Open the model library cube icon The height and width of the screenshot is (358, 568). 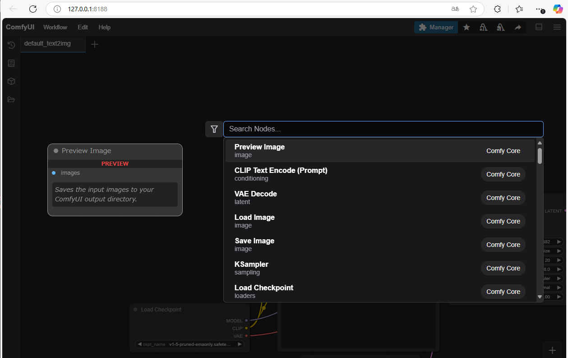[x=11, y=81]
